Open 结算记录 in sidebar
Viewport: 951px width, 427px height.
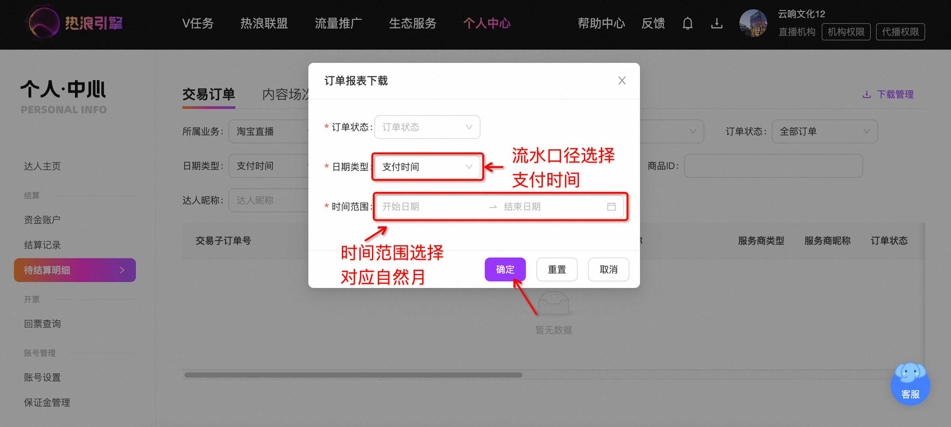[42, 245]
